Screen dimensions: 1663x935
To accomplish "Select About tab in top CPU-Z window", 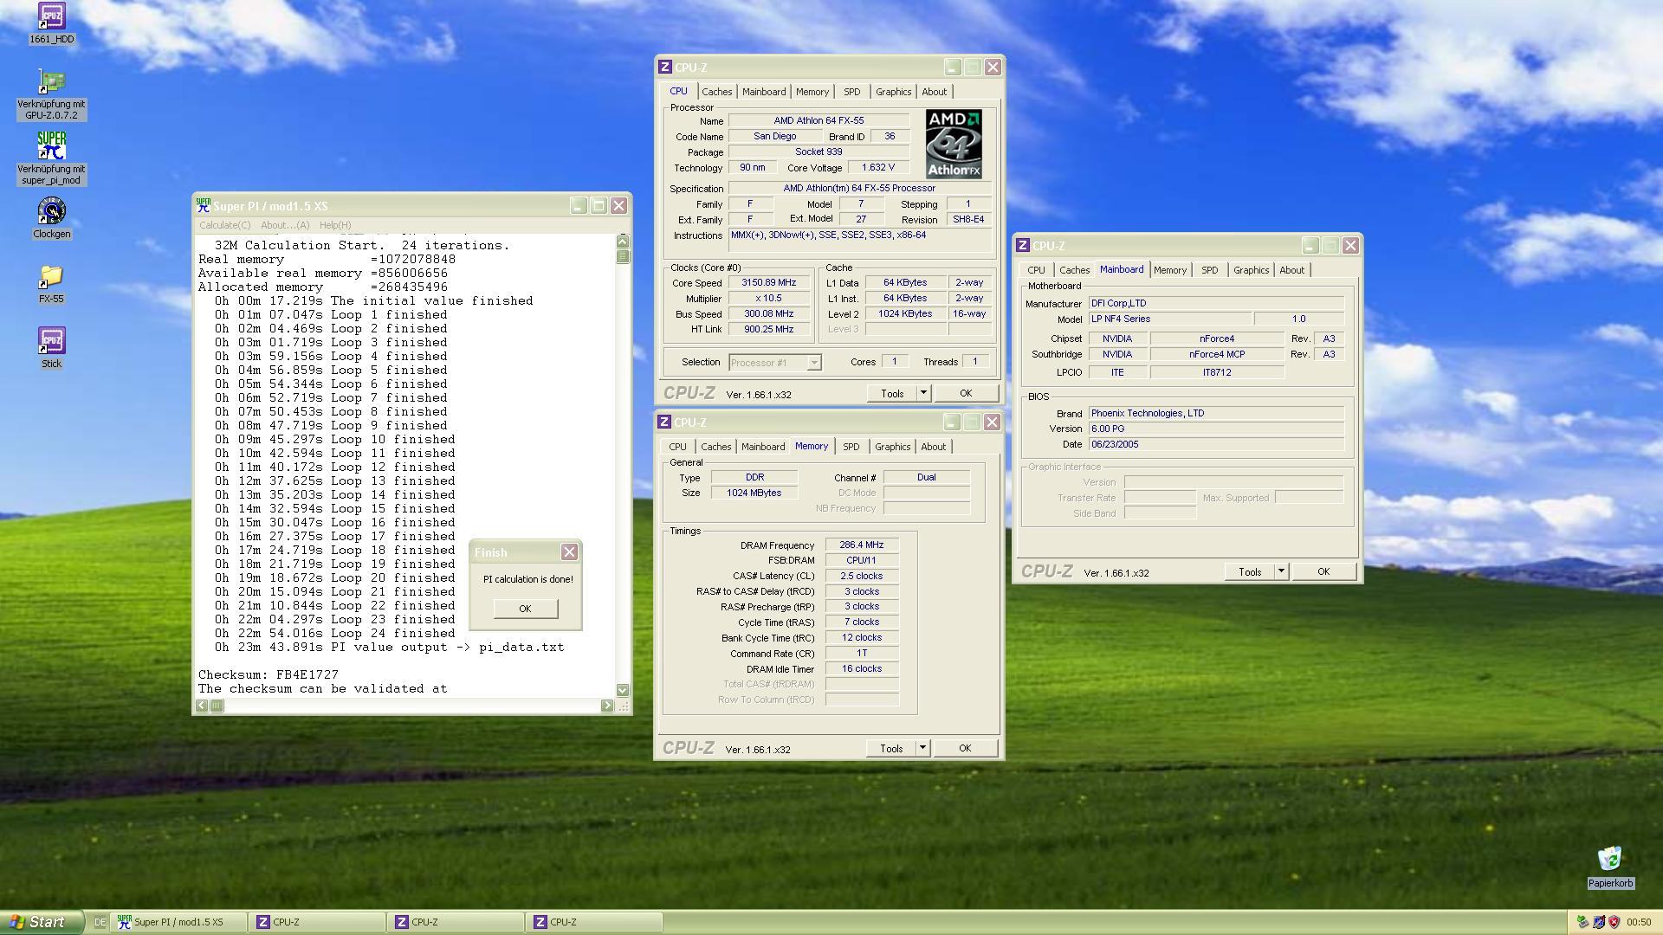I will click(x=934, y=92).
